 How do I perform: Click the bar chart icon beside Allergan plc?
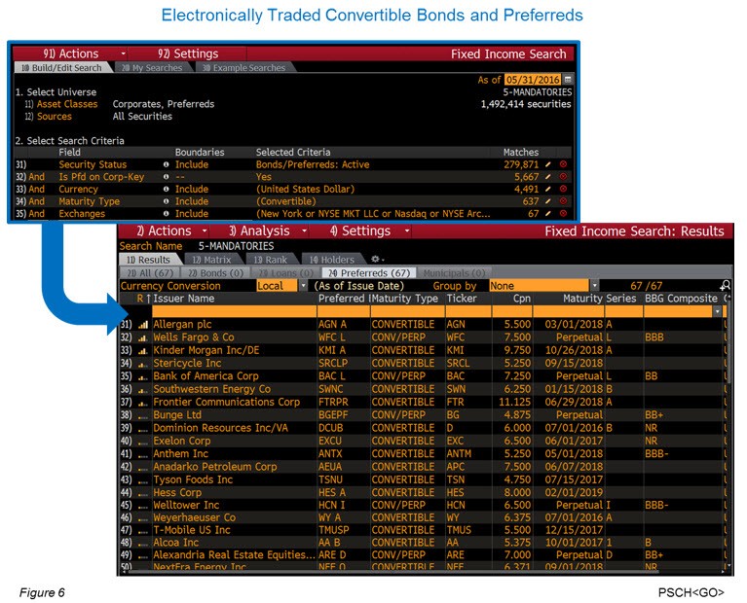coord(143,324)
